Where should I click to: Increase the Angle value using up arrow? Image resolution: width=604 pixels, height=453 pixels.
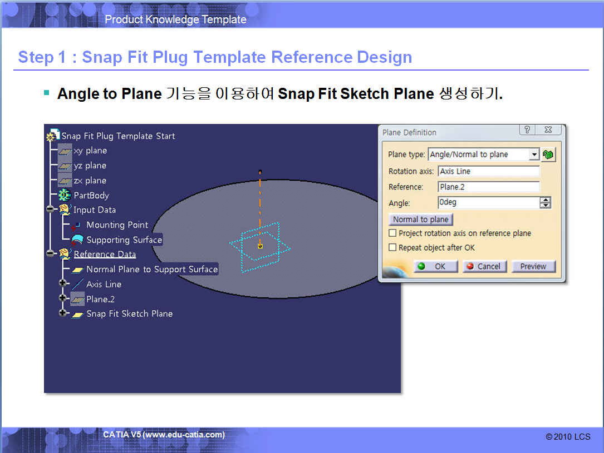pos(546,200)
